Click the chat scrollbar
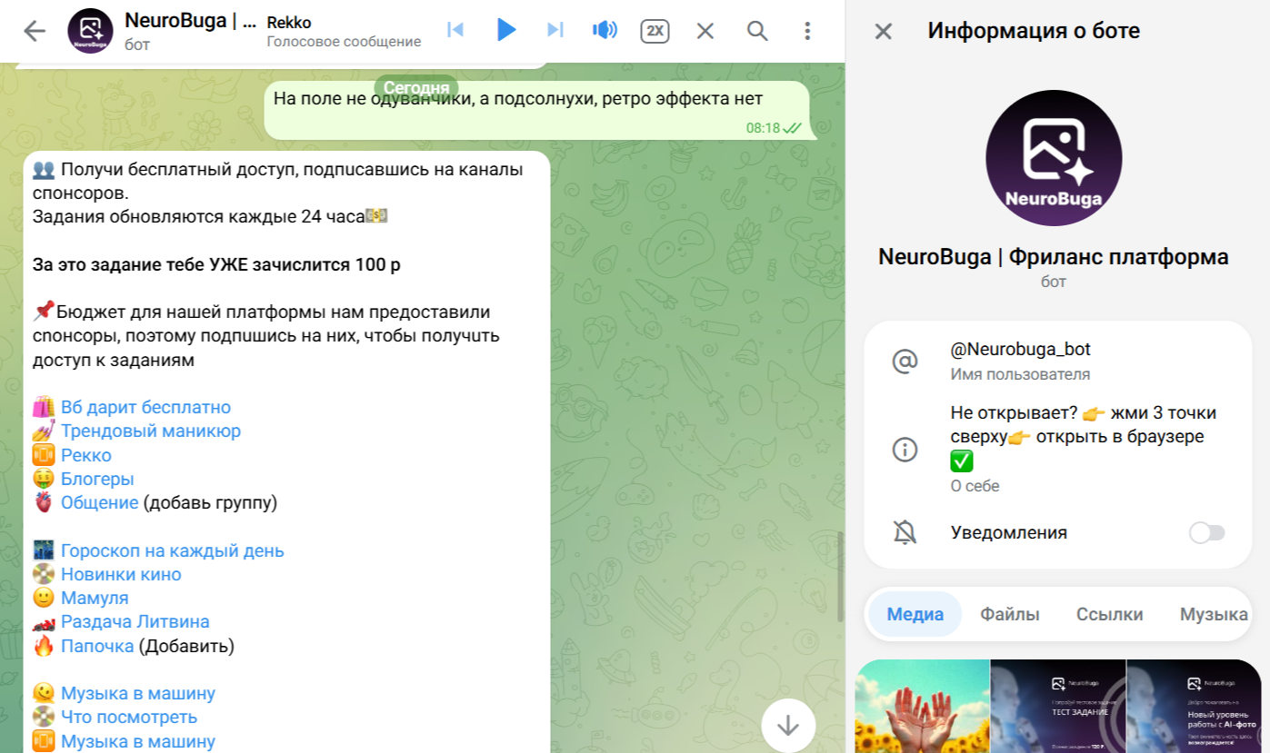 click(839, 575)
